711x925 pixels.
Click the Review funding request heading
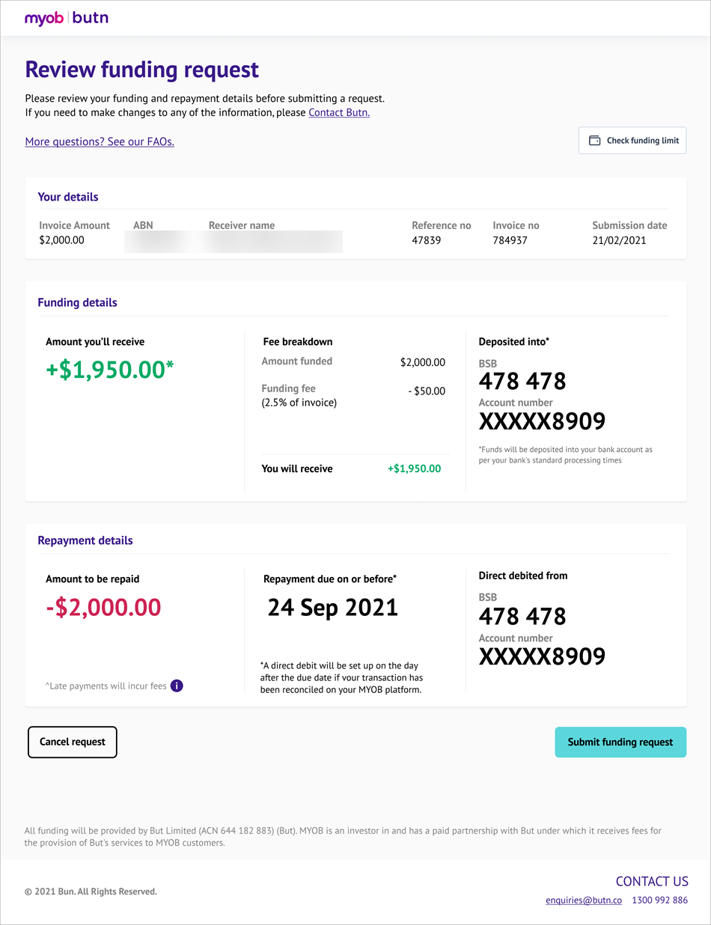pyautogui.click(x=142, y=70)
